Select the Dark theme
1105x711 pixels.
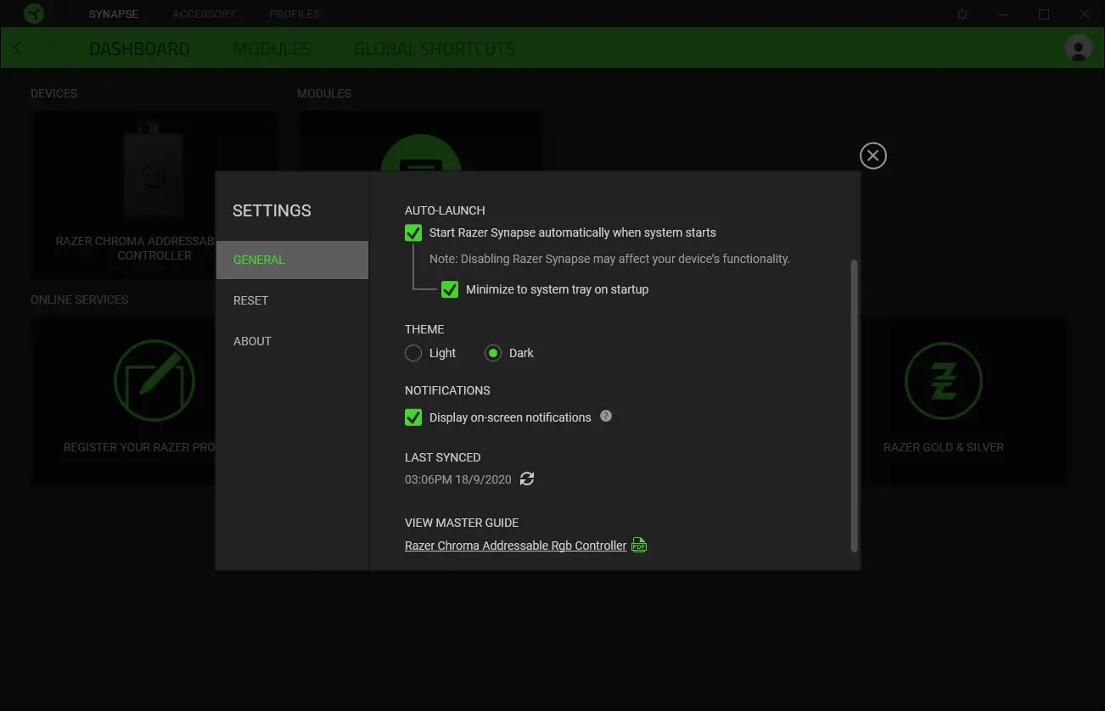tap(493, 353)
